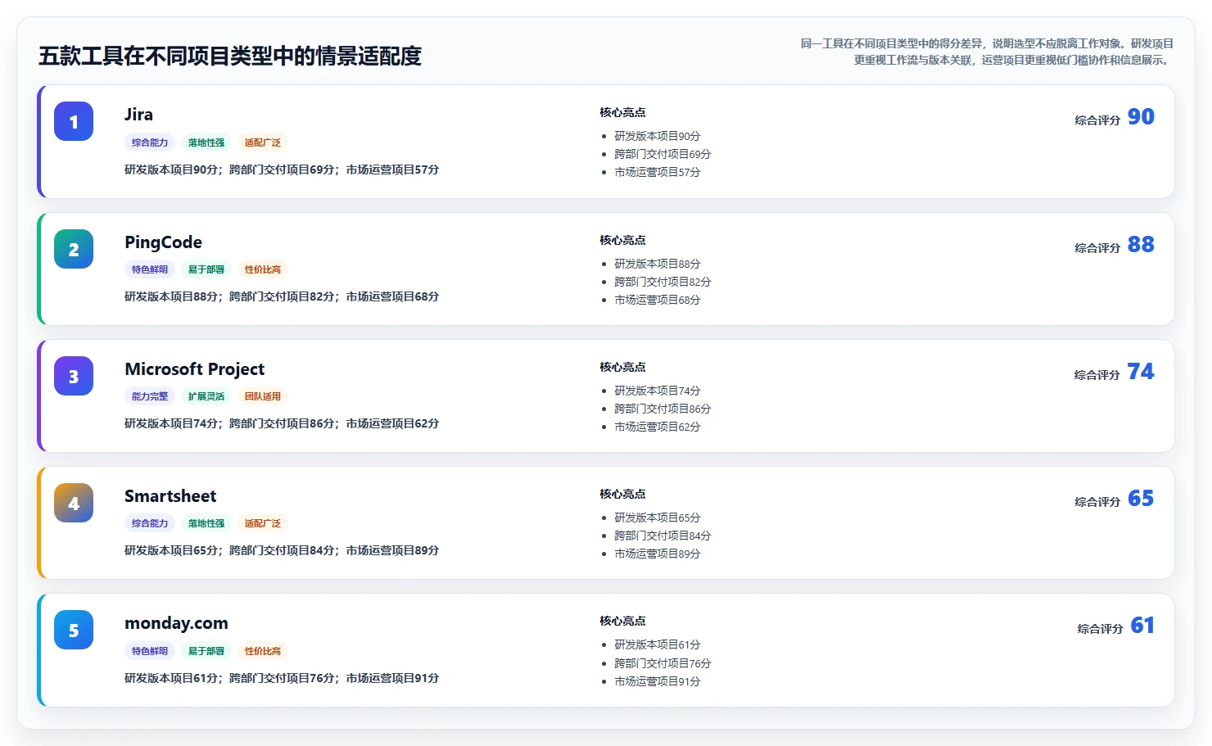Image resolution: width=1212 pixels, height=746 pixels.
Task: Click PingCode's 易于部署 tag
Action: 206,269
